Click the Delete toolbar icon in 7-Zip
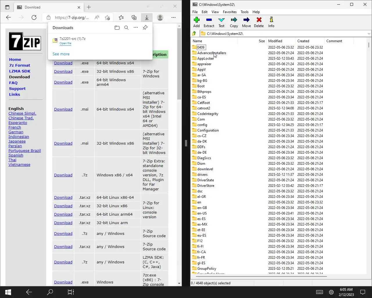 [x=259, y=22]
